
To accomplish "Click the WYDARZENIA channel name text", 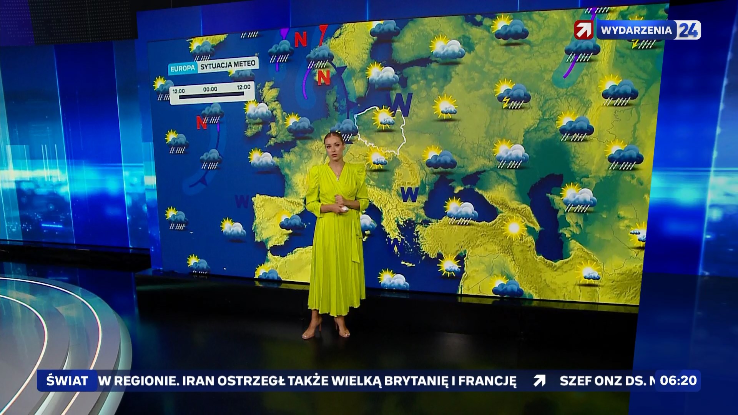I will pos(636,30).
